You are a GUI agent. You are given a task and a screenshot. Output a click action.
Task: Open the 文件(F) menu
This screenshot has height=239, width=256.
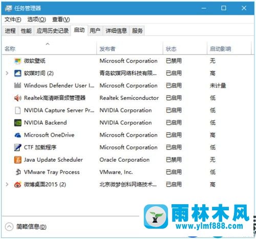(x=13, y=19)
